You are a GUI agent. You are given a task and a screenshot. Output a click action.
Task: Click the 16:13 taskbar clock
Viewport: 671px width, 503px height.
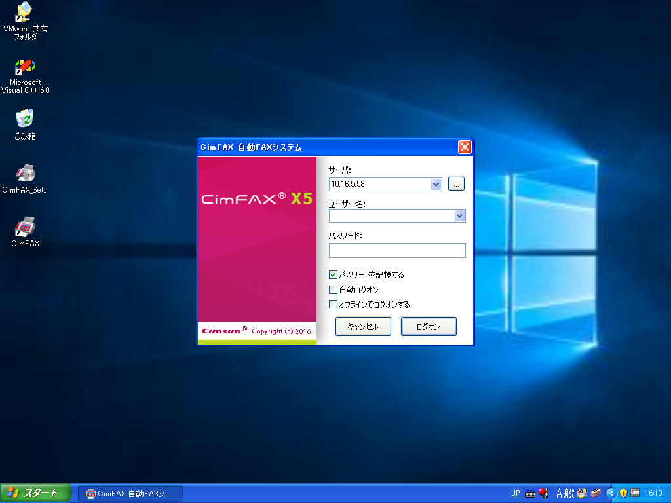tap(653, 493)
